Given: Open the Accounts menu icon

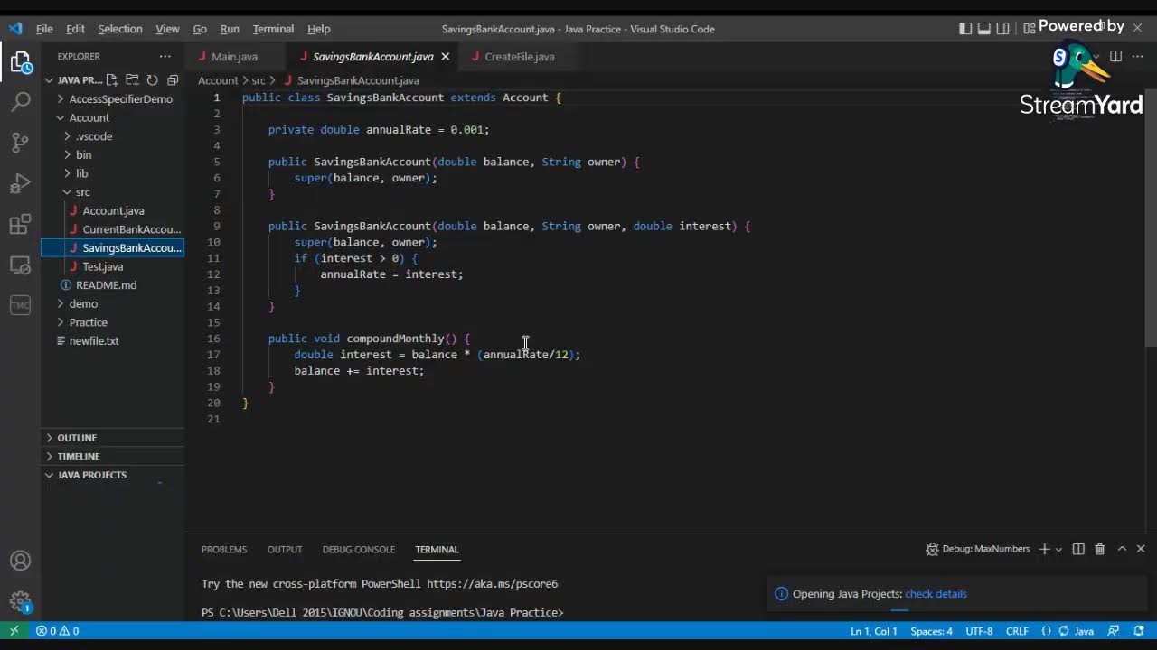Looking at the screenshot, I should [21, 562].
